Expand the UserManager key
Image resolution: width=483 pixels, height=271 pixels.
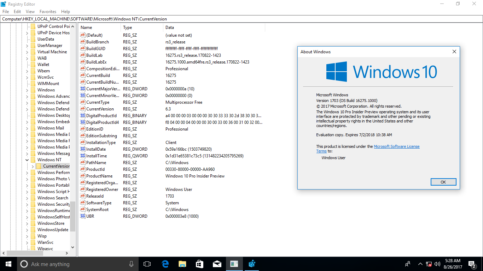pyautogui.click(x=27, y=46)
